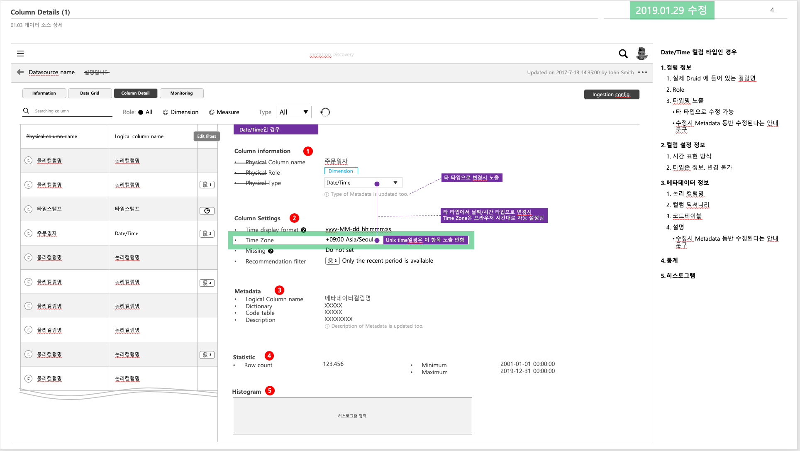Open the user profile avatar
The width and height of the screenshot is (800, 451).
[x=641, y=54]
